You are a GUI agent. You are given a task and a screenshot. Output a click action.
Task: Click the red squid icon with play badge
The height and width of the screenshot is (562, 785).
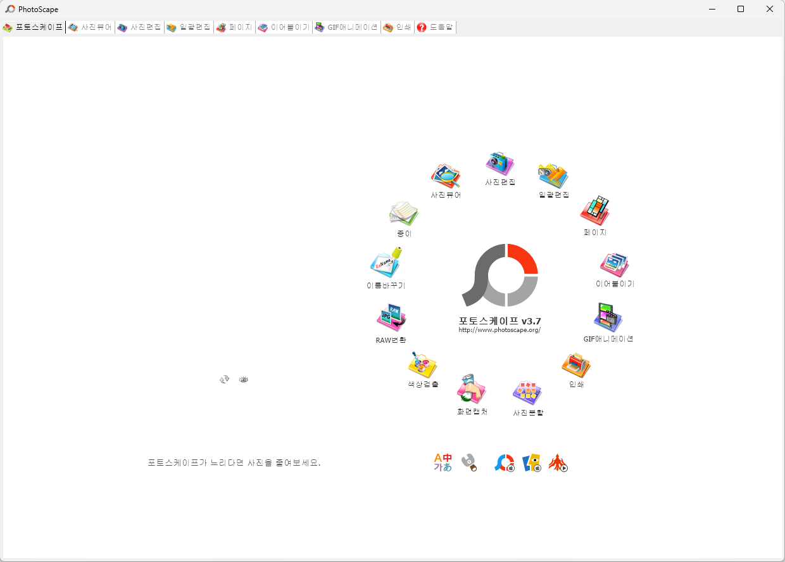click(x=558, y=463)
